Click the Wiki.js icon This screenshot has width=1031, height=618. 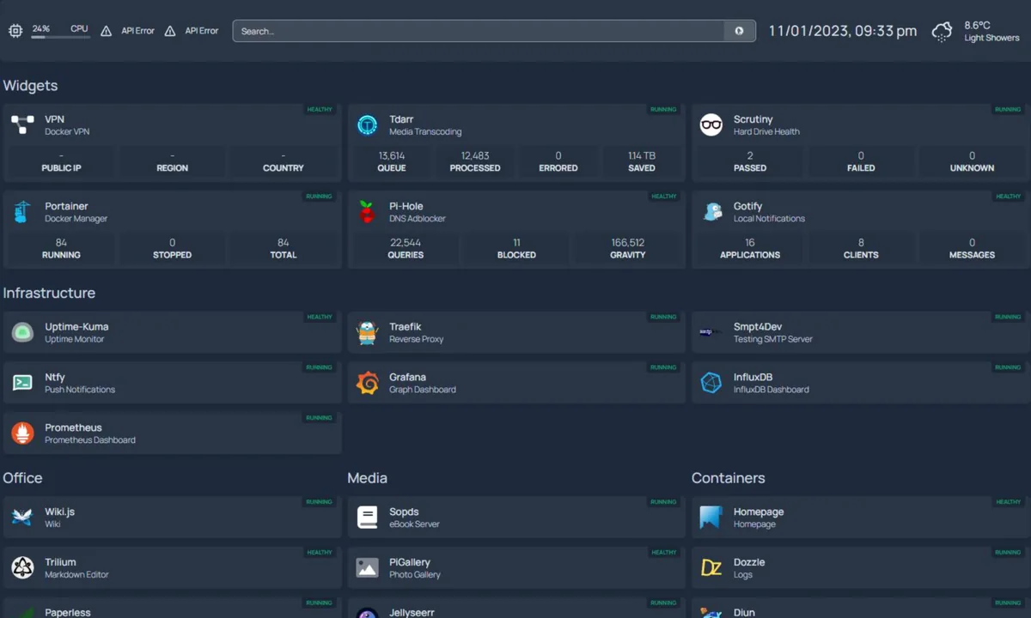pyautogui.click(x=22, y=518)
